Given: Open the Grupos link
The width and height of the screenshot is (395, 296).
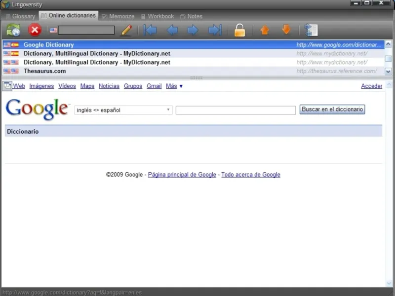Looking at the screenshot, I should tap(133, 86).
